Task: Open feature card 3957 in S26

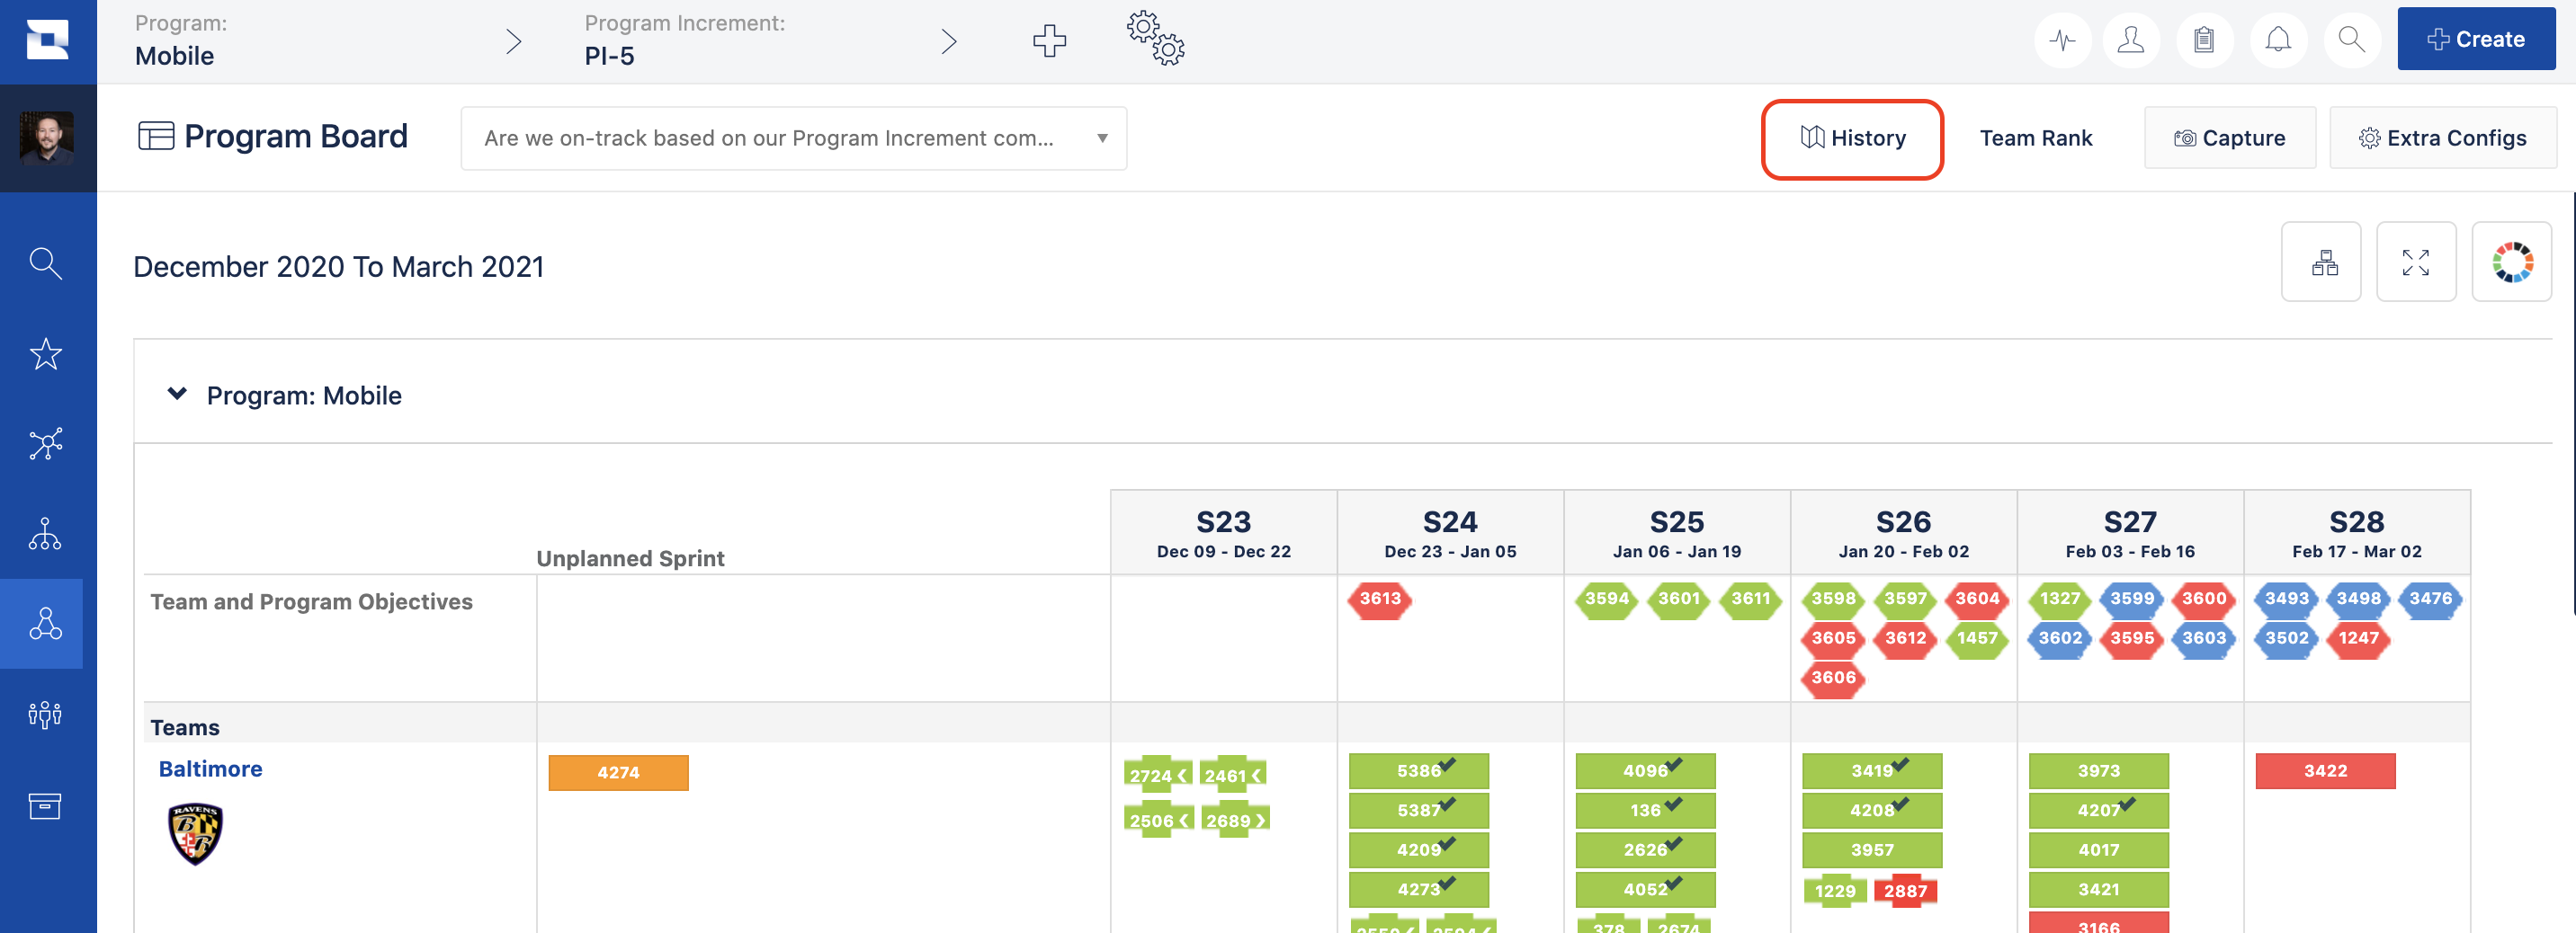Action: tap(1872, 850)
